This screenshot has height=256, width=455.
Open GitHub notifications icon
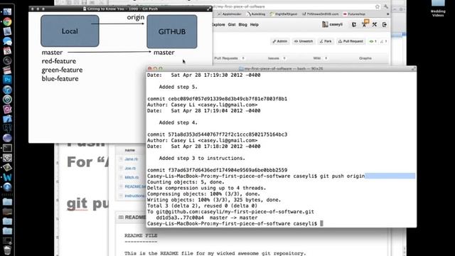[x=365, y=23]
